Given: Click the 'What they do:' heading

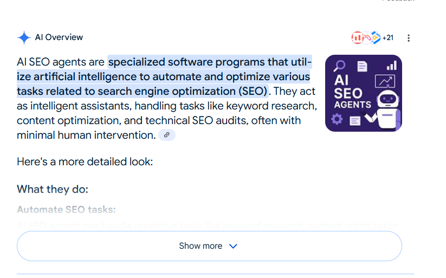Looking at the screenshot, I should (52, 189).
